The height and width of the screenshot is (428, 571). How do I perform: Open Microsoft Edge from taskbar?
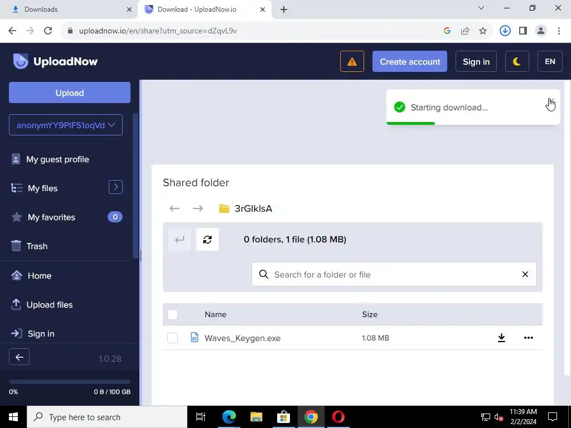[x=229, y=417]
